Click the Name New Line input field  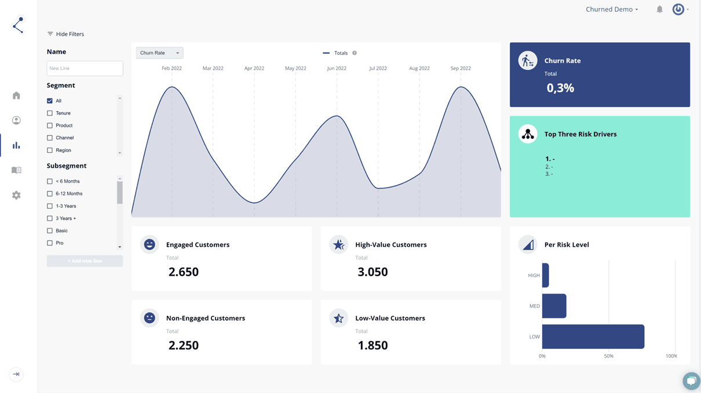pos(85,68)
